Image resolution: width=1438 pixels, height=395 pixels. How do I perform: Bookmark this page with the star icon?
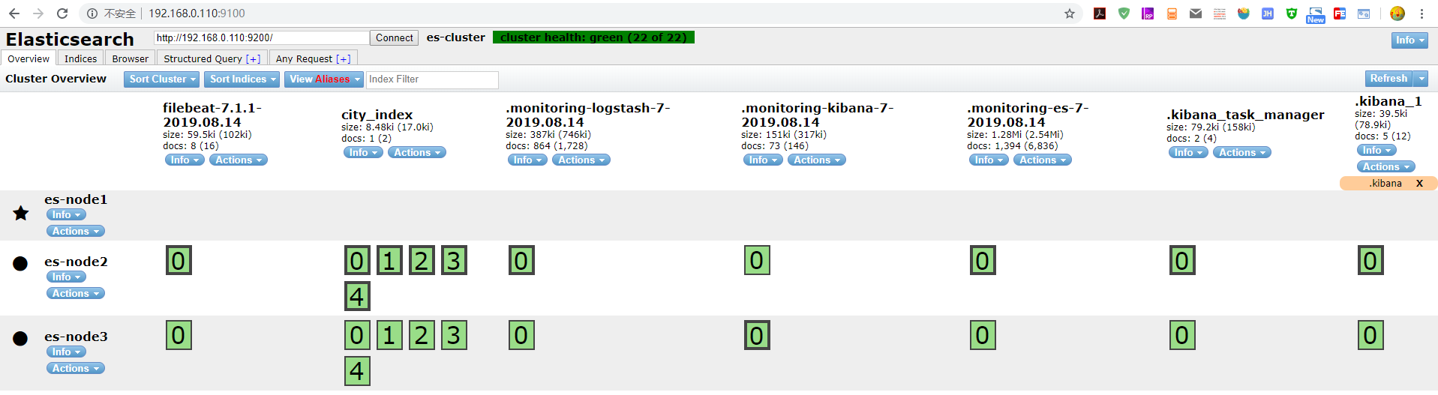click(1070, 13)
